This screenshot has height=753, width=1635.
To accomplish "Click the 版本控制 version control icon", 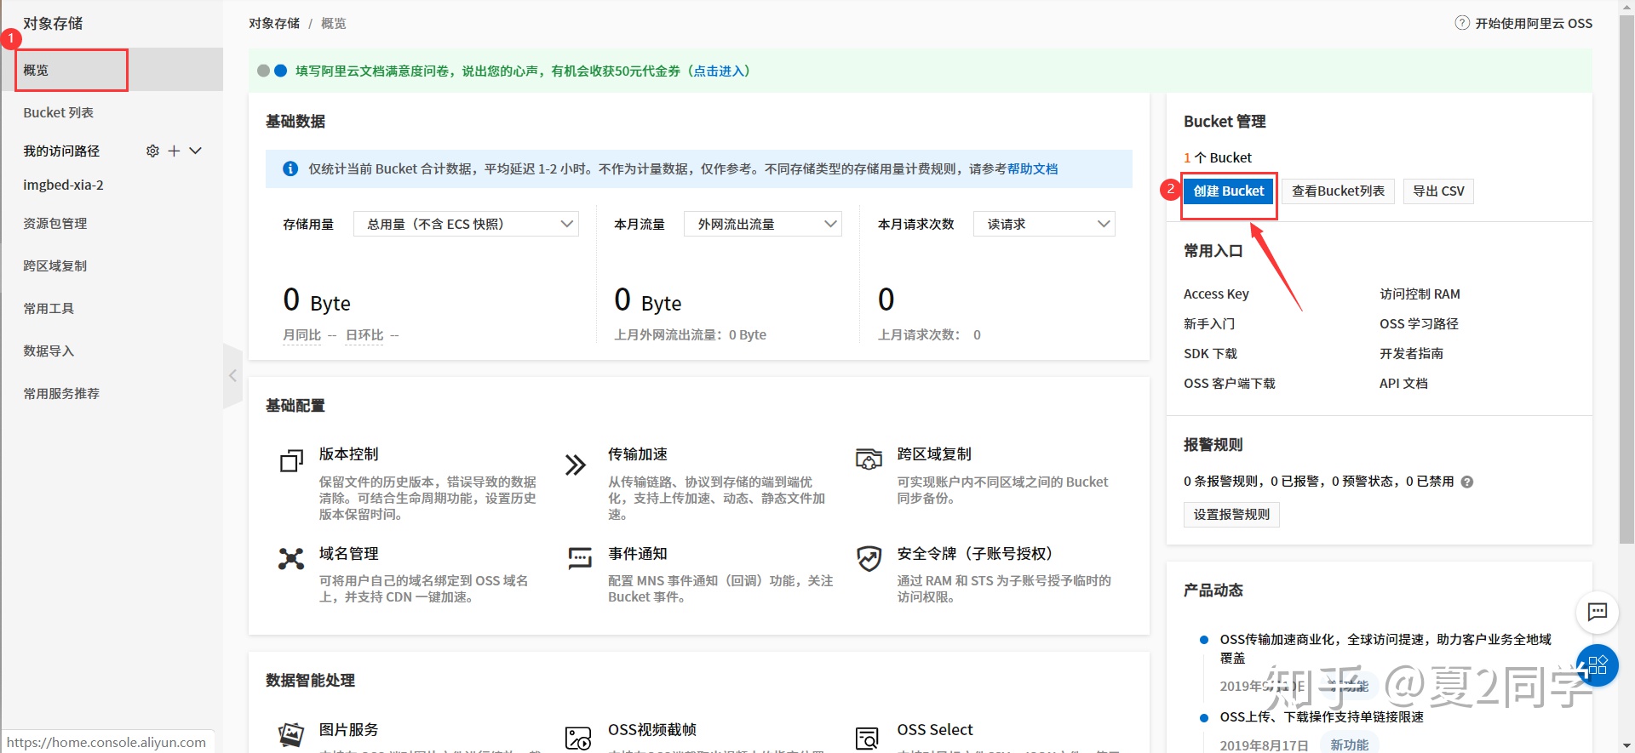I will tap(291, 461).
